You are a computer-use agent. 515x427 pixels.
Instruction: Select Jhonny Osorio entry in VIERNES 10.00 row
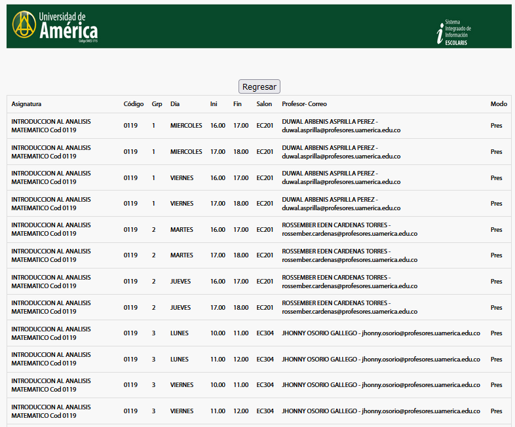(x=381, y=385)
